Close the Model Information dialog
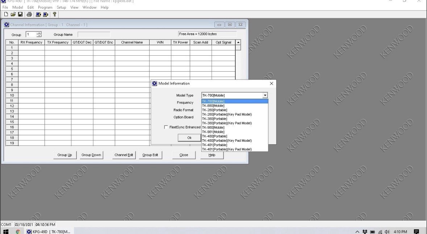This screenshot has height=234, width=427. tap(271, 84)
